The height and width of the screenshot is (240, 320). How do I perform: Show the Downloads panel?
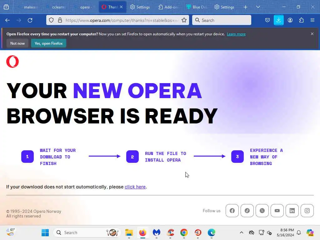[278, 20]
